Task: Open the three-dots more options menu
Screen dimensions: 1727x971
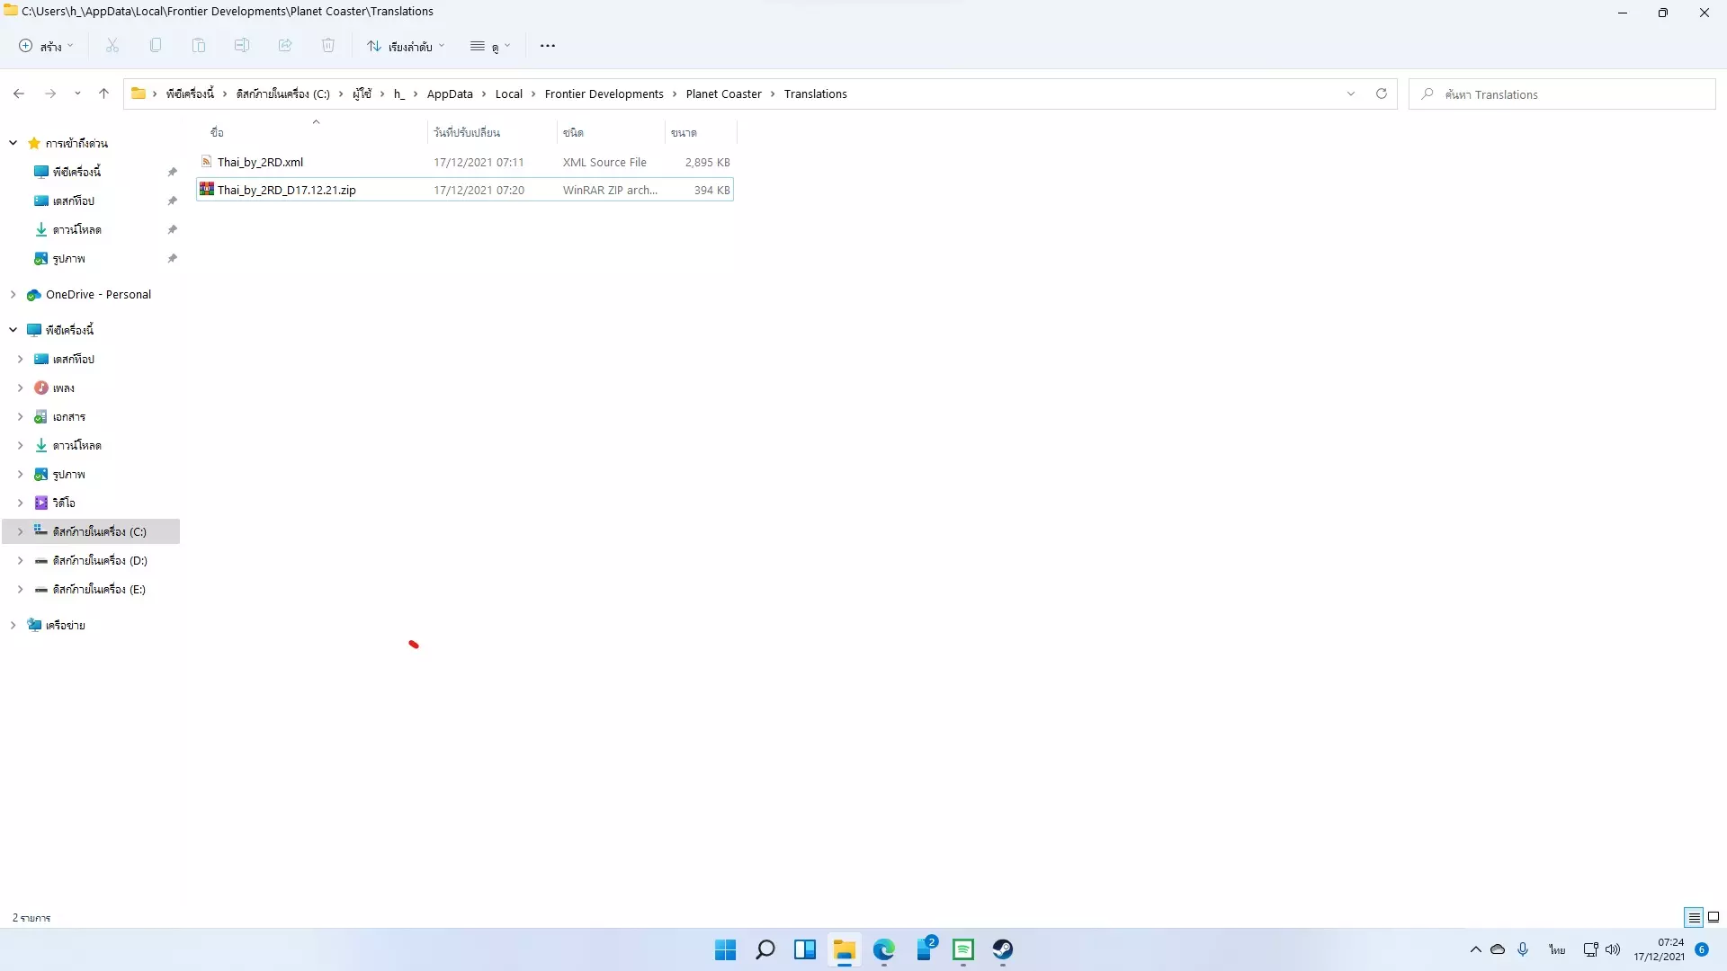Action: coord(548,46)
